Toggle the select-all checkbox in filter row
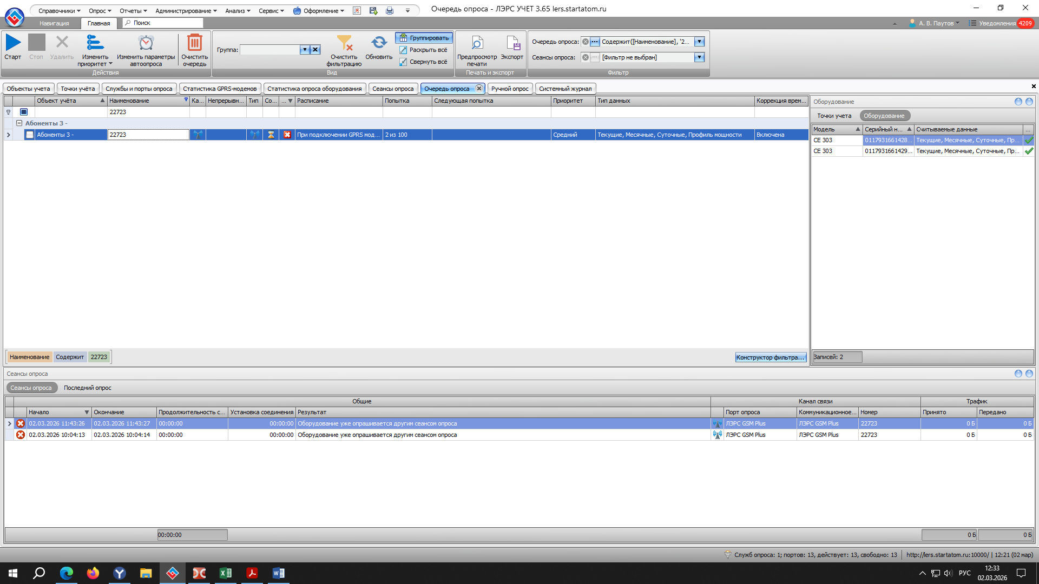The width and height of the screenshot is (1039, 584). coord(24,112)
